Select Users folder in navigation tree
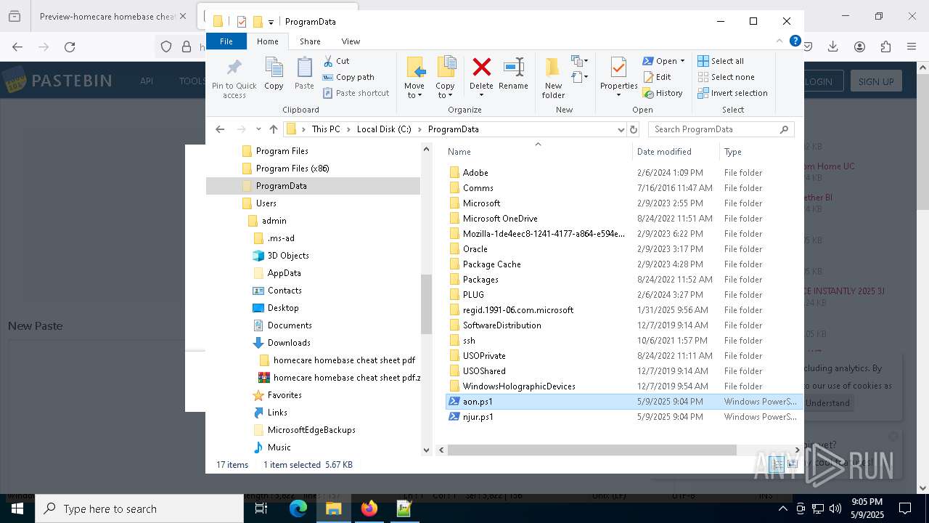This screenshot has height=523, width=929. pyautogui.click(x=266, y=203)
